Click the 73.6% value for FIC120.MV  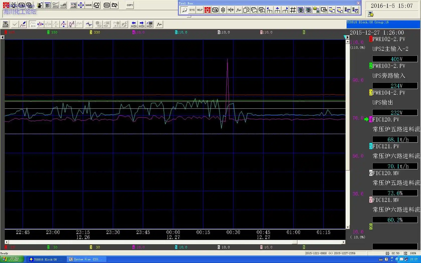[x=395, y=193]
